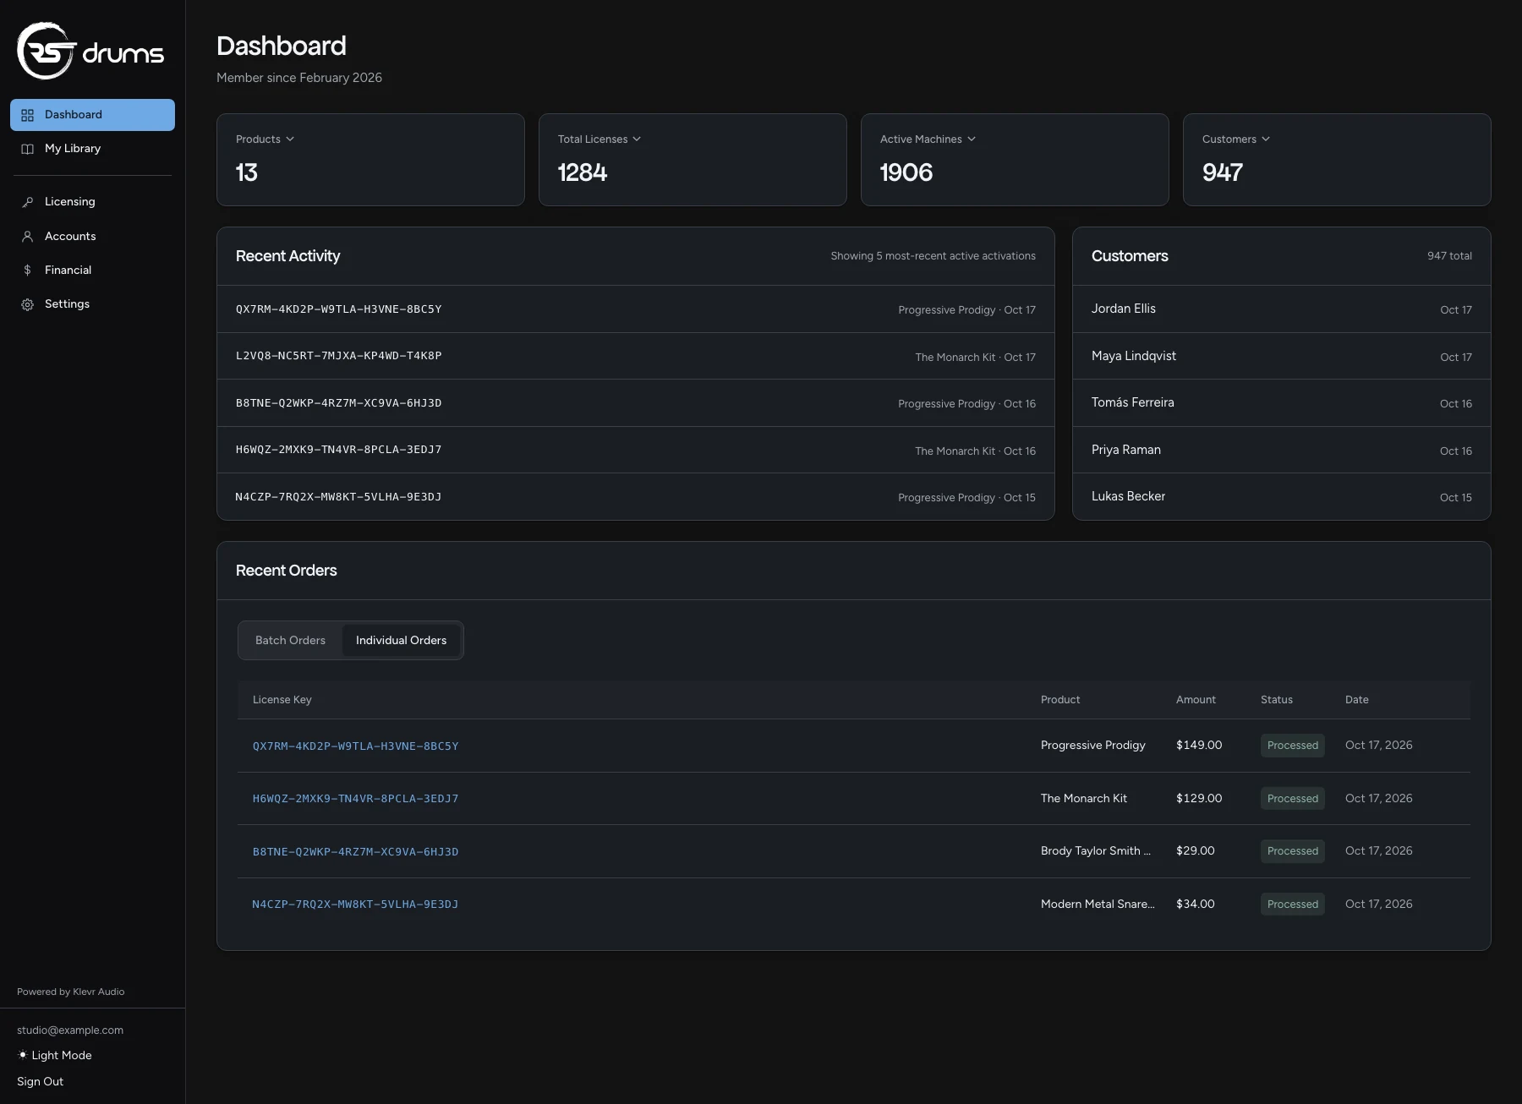Open order key B8TNE-Q2WKP-4RZ7M-XC9VA-6HJ3D link
Image resolution: width=1522 pixels, height=1104 pixels.
355,851
